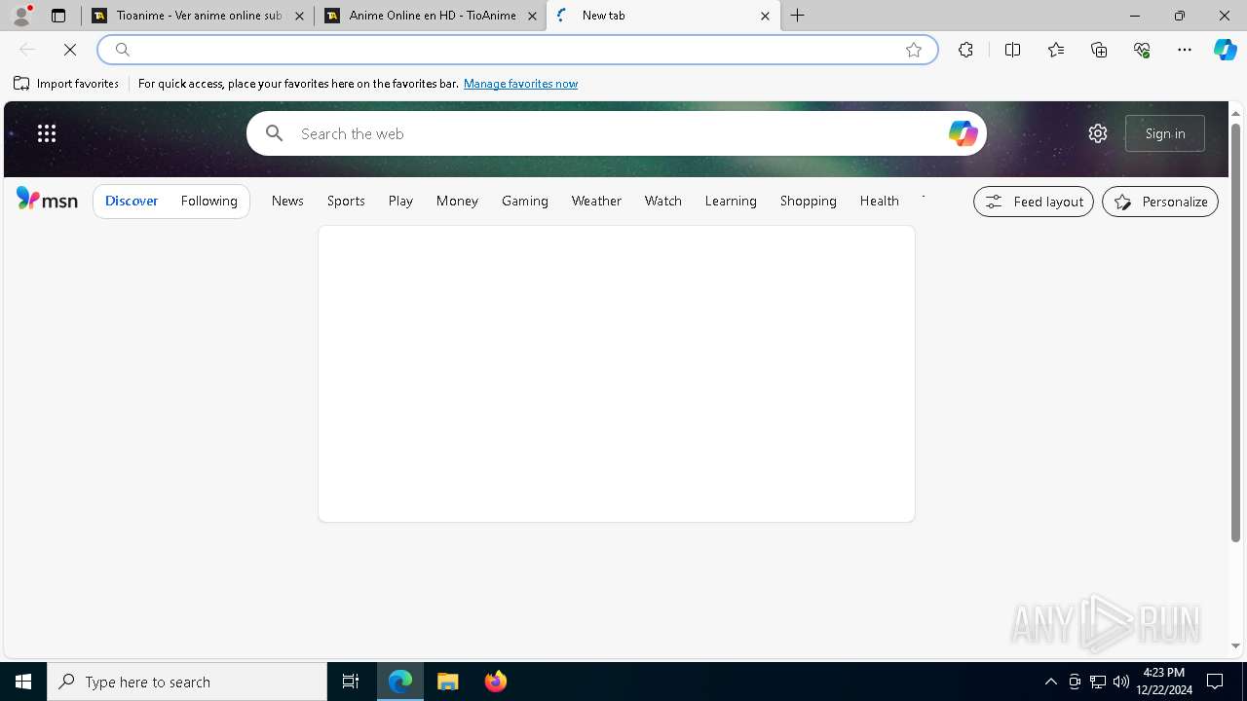1247x701 pixels.
Task: Stop loading the page with X button
Action: coord(70,50)
